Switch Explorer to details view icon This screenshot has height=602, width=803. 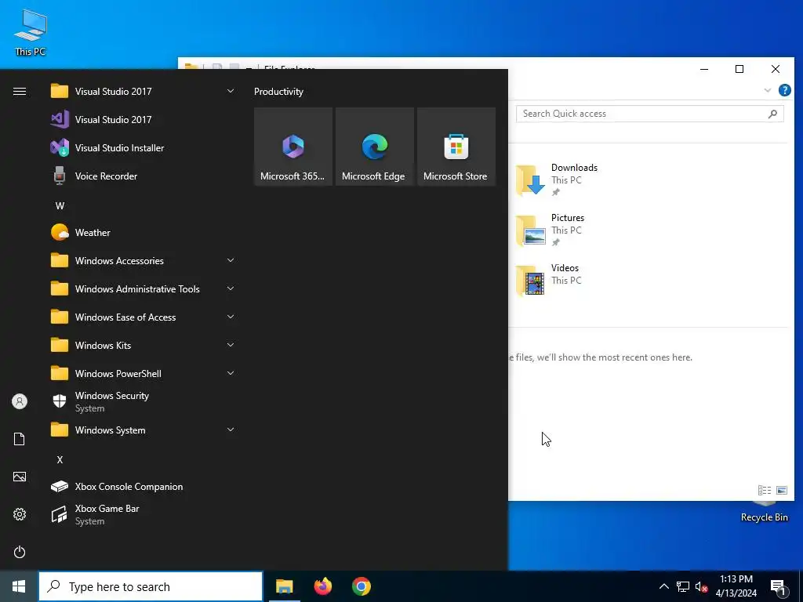(x=764, y=491)
